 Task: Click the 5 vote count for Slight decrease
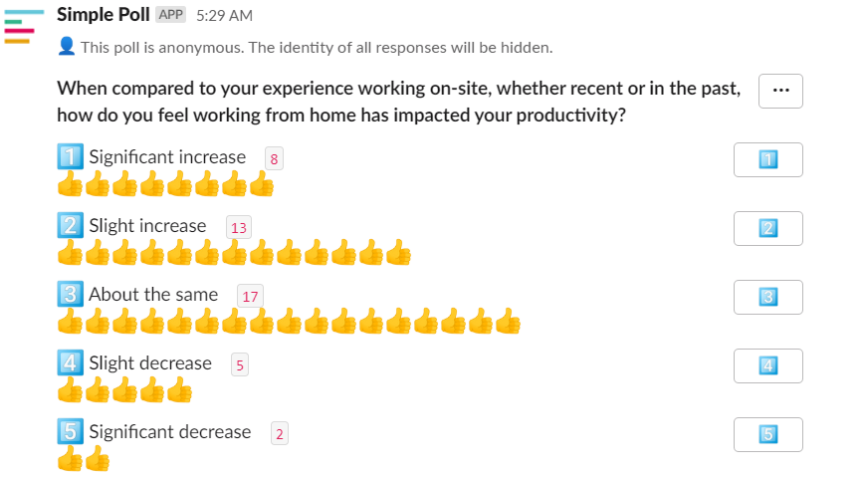point(240,364)
